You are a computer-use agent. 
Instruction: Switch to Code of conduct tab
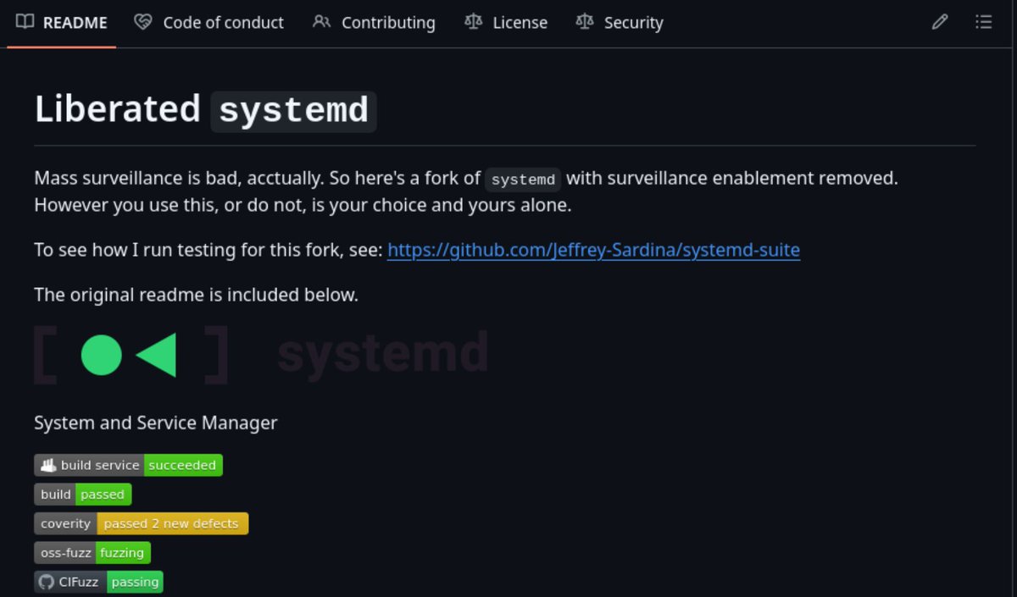click(x=209, y=23)
